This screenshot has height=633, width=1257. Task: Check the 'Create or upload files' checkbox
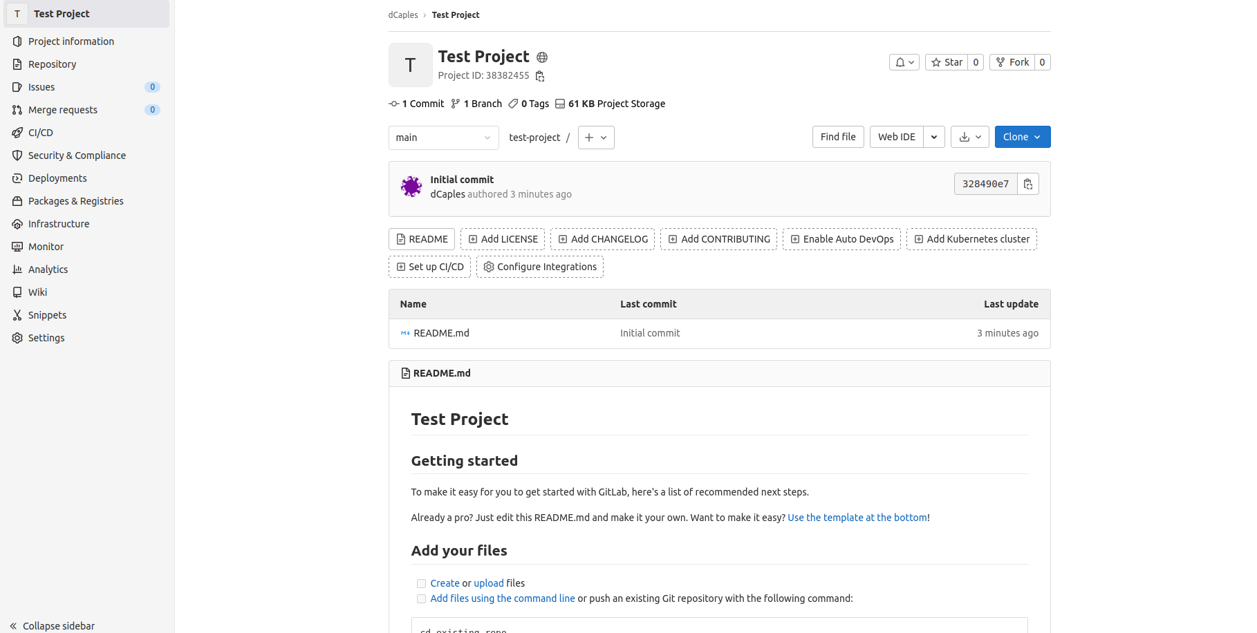tap(421, 583)
